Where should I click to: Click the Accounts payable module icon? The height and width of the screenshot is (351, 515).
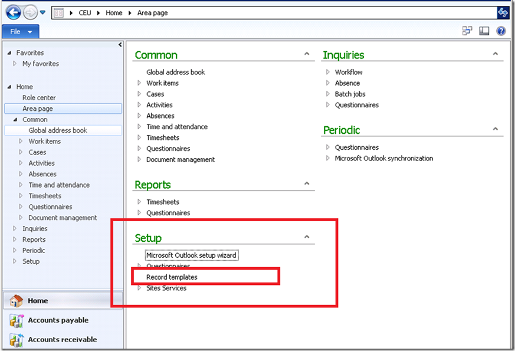(x=16, y=320)
